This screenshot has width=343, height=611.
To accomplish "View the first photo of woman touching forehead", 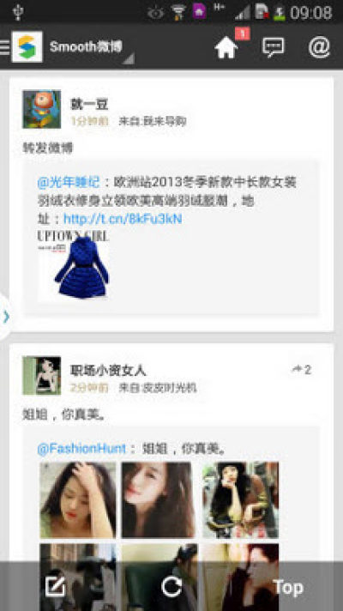I will [78, 500].
